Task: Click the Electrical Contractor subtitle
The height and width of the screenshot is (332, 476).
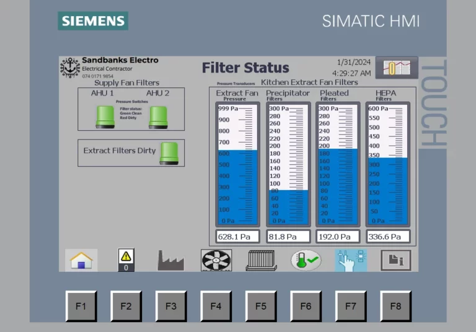Action: click(107, 69)
